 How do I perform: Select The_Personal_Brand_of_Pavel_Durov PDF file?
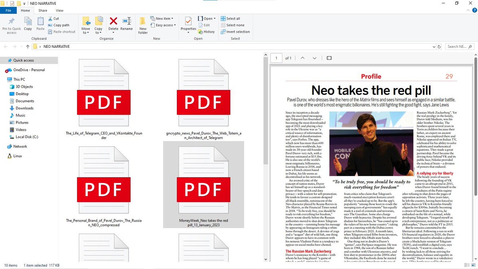[104, 185]
